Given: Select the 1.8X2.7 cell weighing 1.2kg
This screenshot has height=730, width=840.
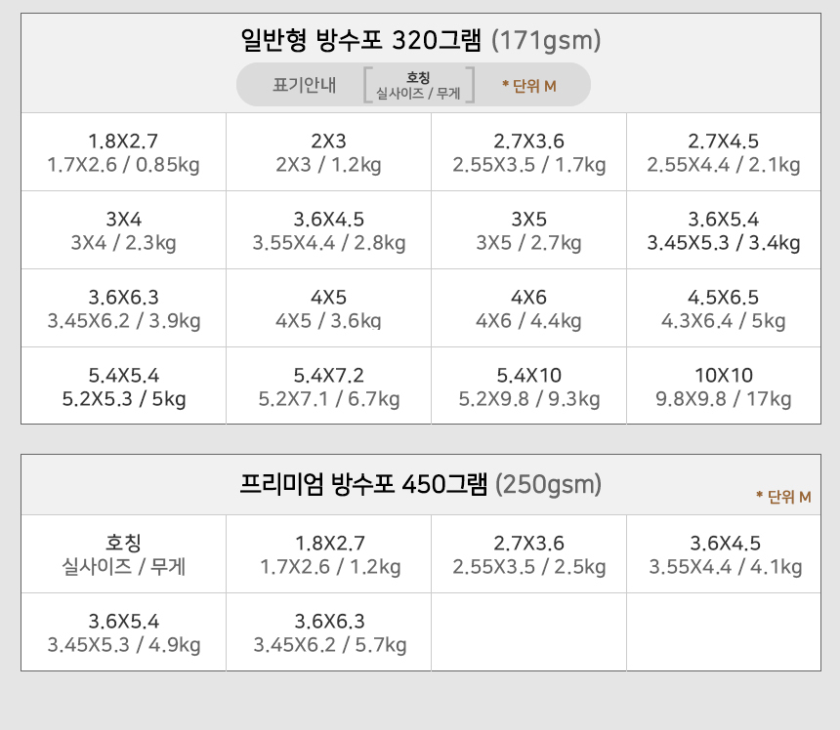Looking at the screenshot, I should point(329,554).
